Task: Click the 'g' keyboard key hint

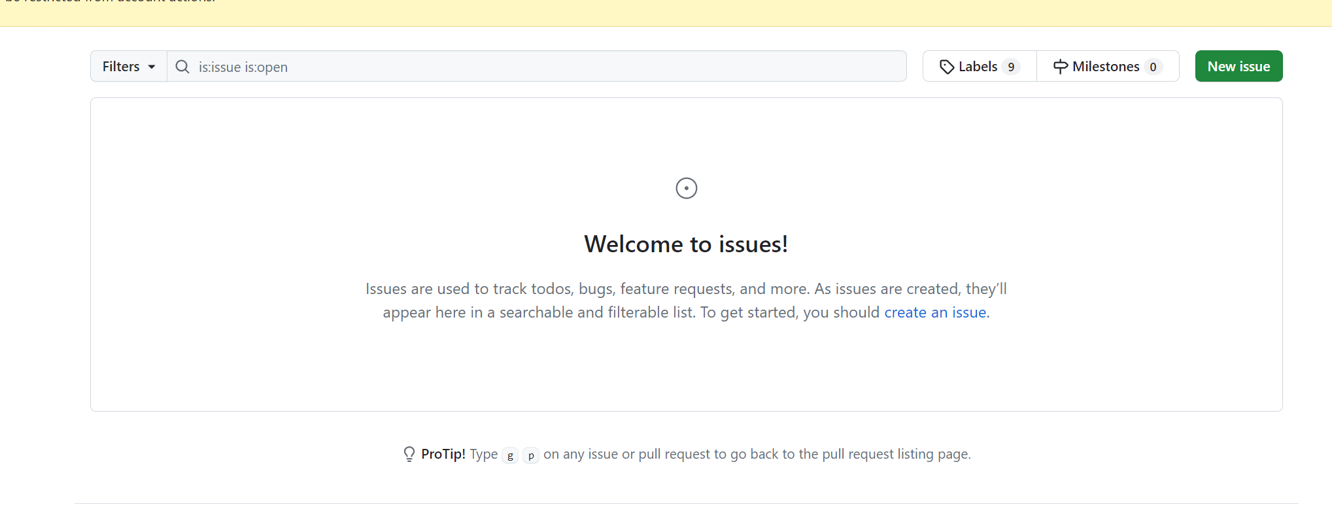Action: [510, 455]
